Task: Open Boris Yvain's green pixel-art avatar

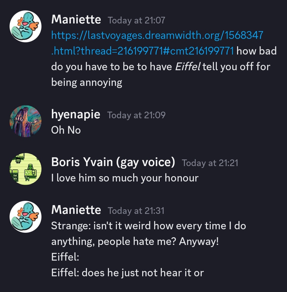Action: point(26,169)
